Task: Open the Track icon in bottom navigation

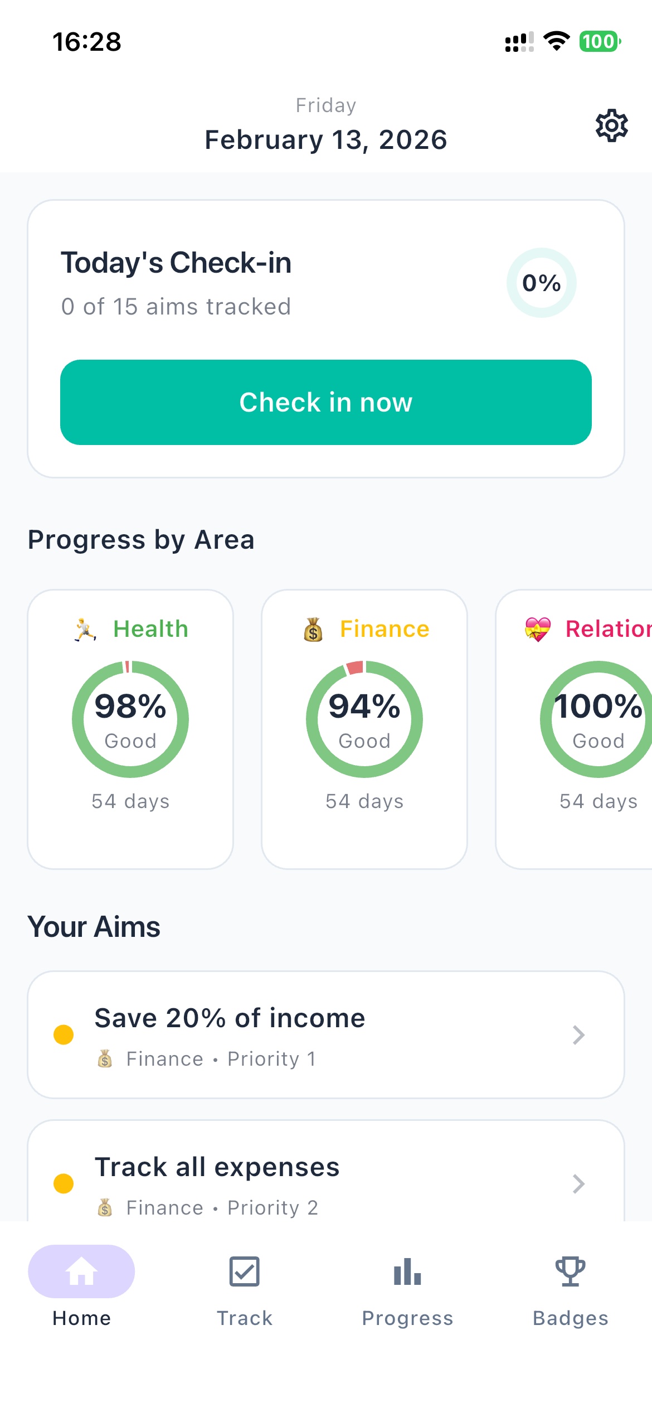Action: 244,1272
